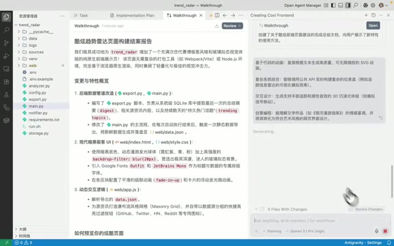
Task: Switch to the Implementation Plan tab
Action: (x=132, y=15)
